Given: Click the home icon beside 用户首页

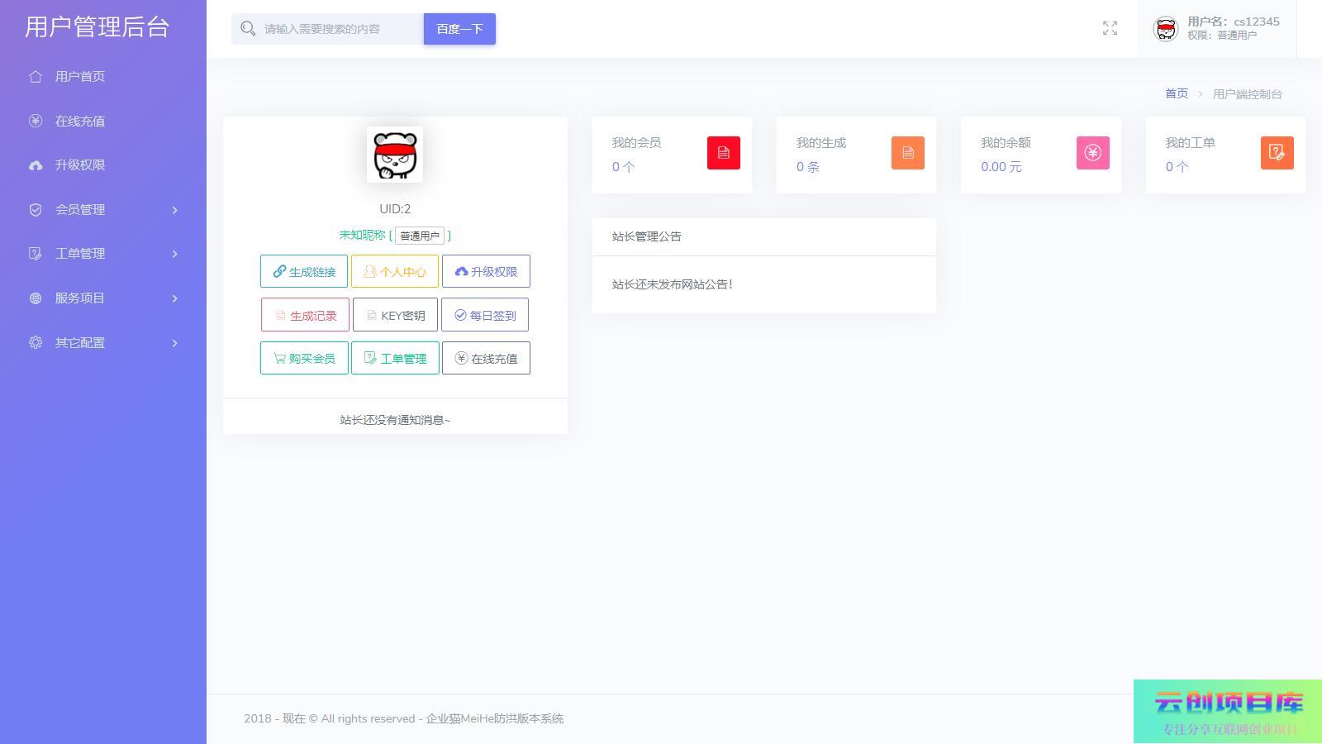Looking at the screenshot, I should [36, 77].
